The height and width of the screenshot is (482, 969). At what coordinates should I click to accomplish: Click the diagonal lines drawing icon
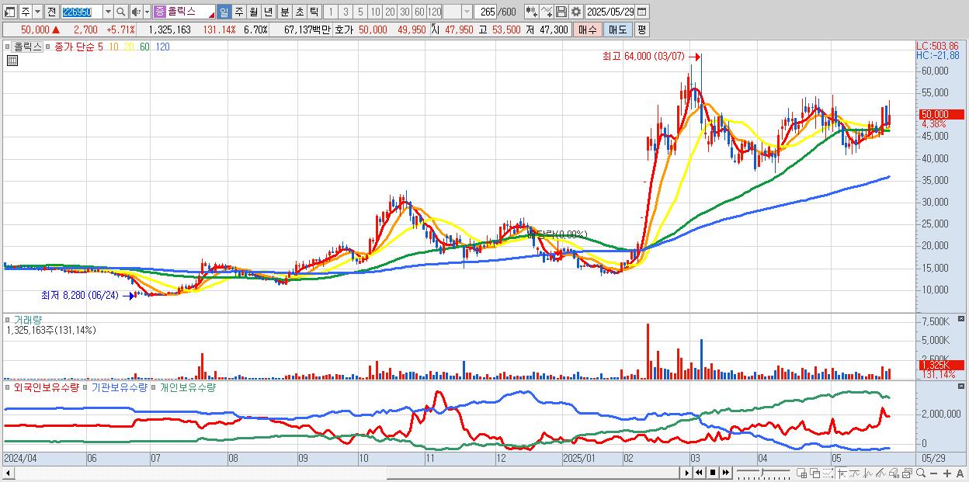click(880, 473)
